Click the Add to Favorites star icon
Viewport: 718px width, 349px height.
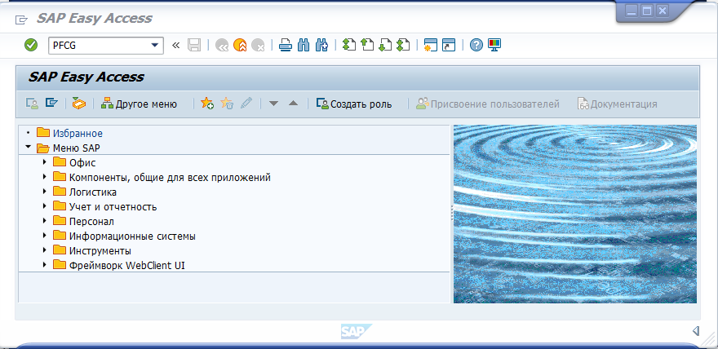pos(207,104)
